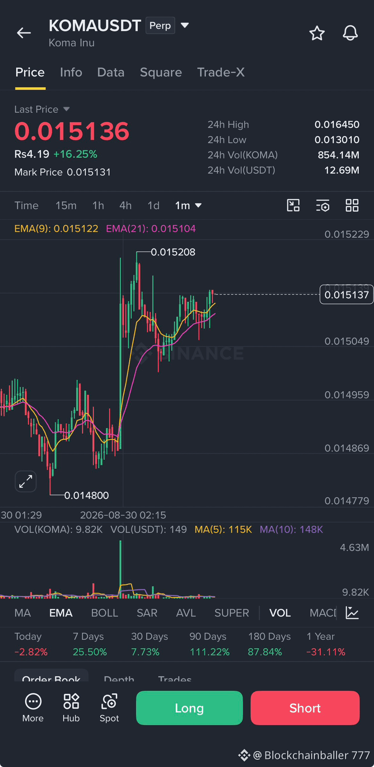Toggle the SUPER indicator
The image size is (374, 767).
232,613
